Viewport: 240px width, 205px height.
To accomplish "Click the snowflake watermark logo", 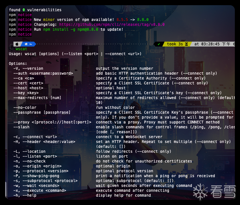I will coord(200,192).
